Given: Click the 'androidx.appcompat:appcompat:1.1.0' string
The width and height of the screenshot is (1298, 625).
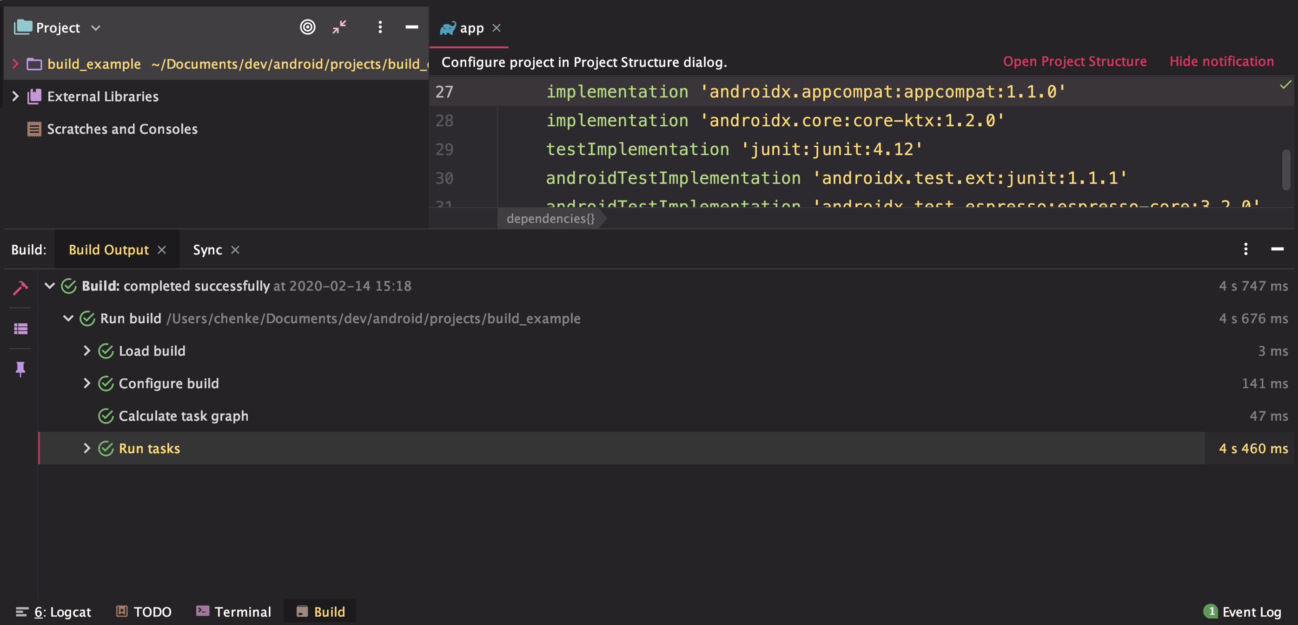Looking at the screenshot, I should click(882, 91).
